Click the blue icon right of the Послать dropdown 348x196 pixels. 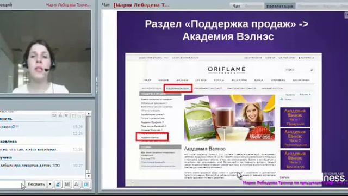click(x=58, y=184)
